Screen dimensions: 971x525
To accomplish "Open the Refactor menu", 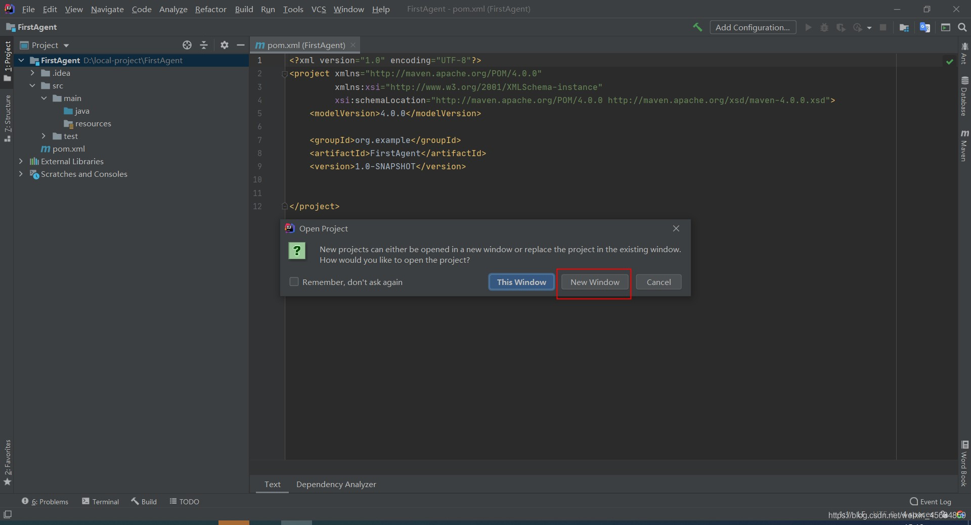I will tap(211, 9).
